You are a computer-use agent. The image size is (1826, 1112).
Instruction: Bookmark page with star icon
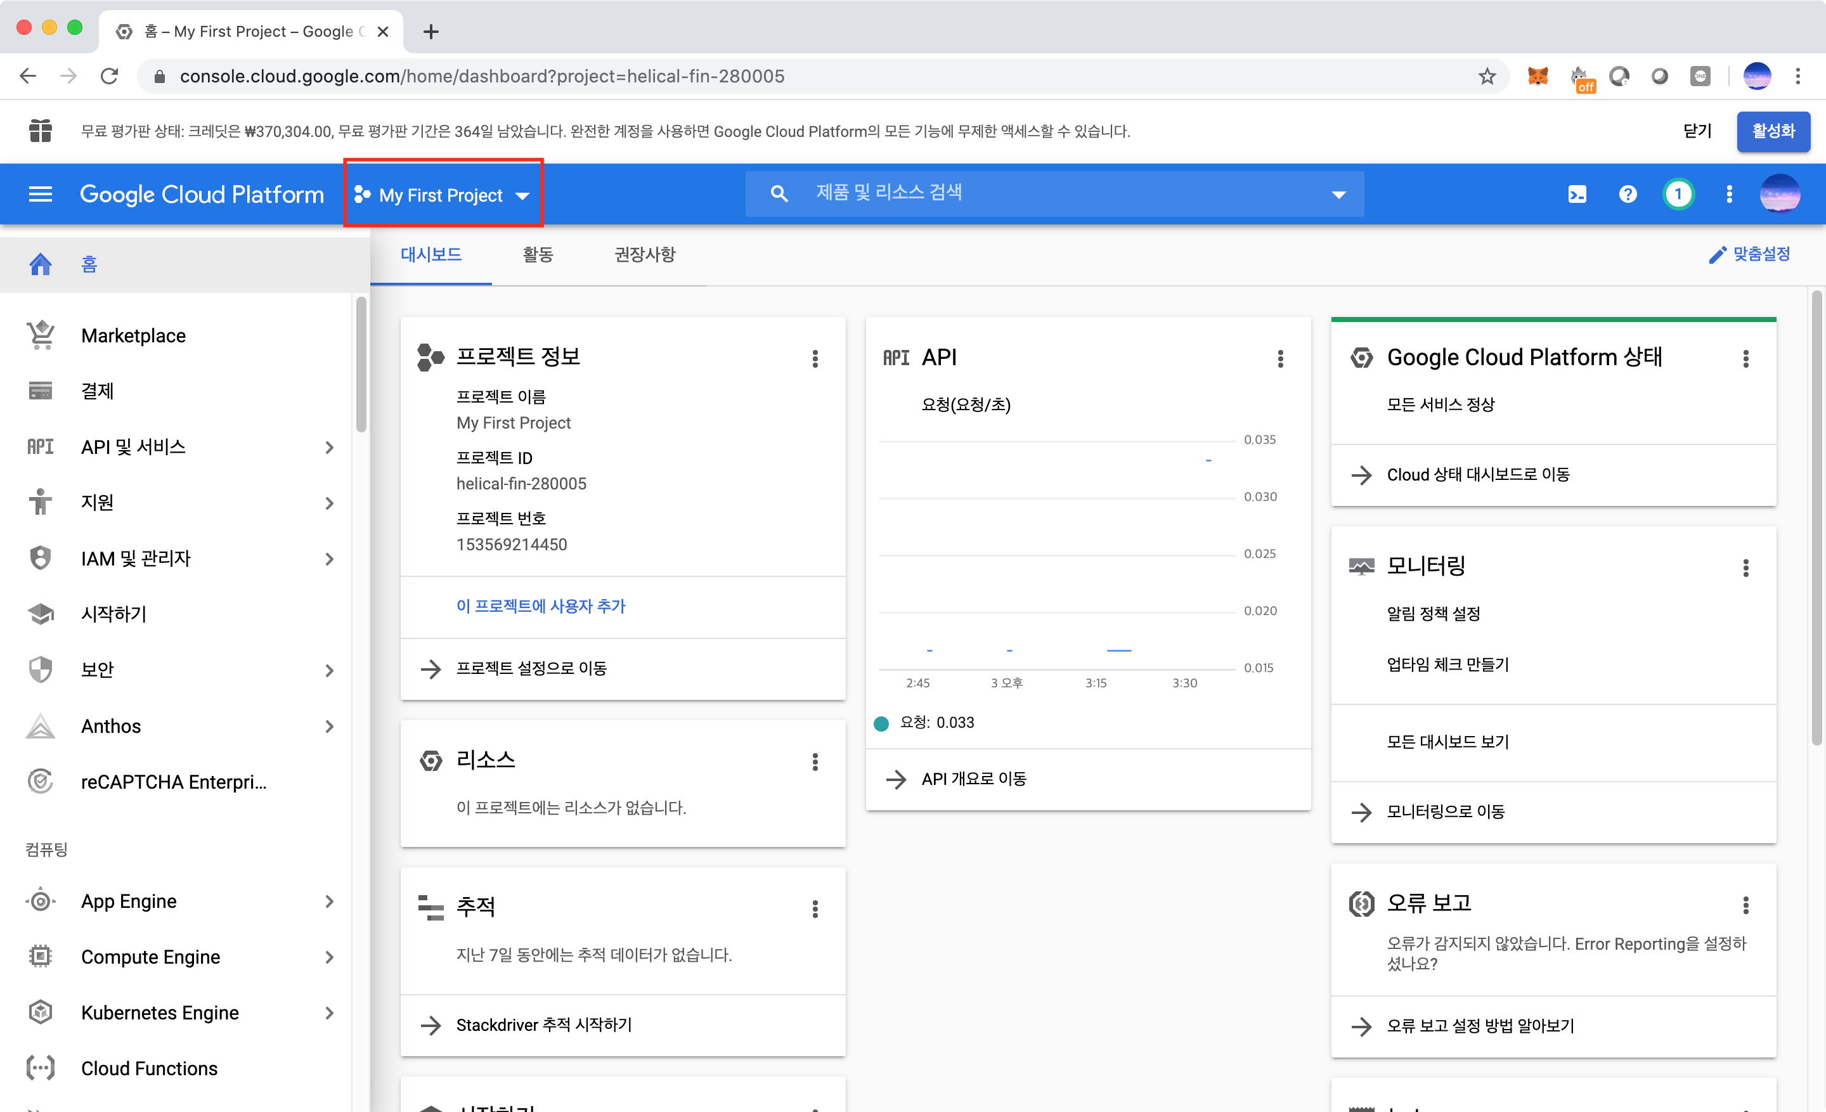(1487, 75)
